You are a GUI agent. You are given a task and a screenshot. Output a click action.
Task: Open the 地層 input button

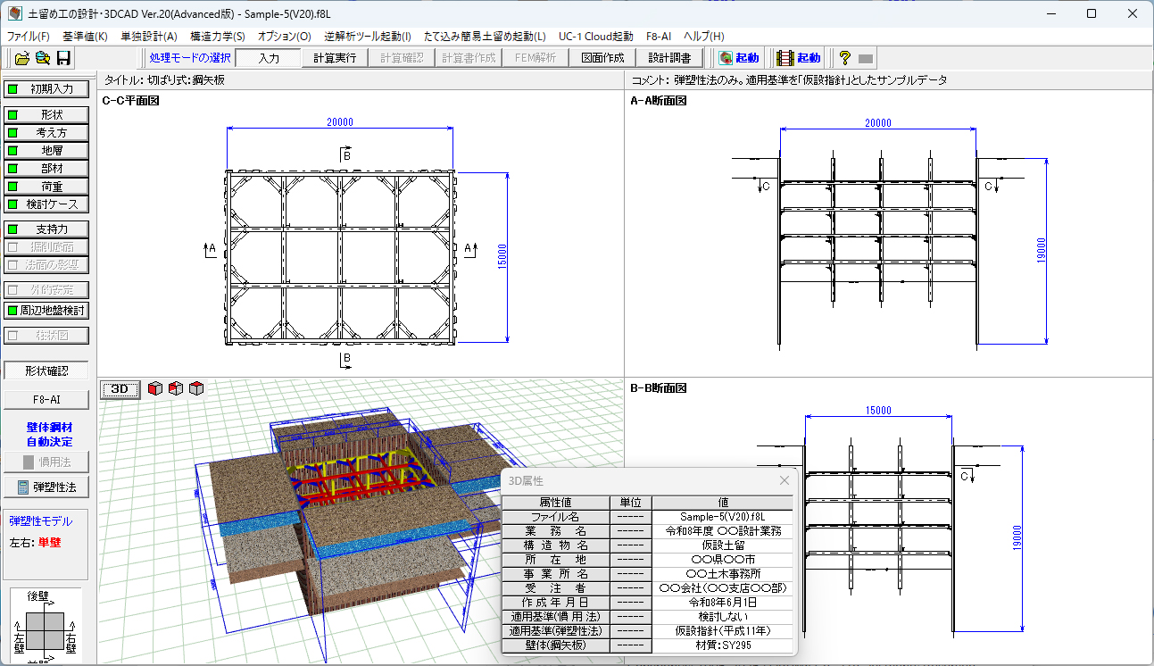(x=46, y=151)
